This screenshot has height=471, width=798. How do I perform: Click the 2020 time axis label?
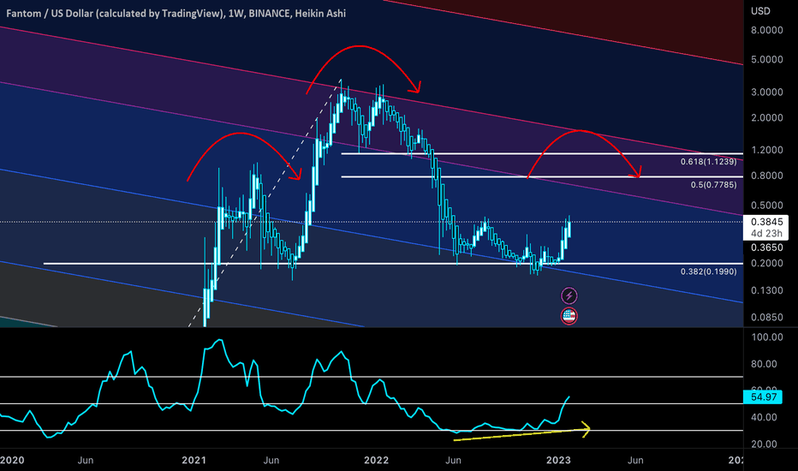coord(12,461)
